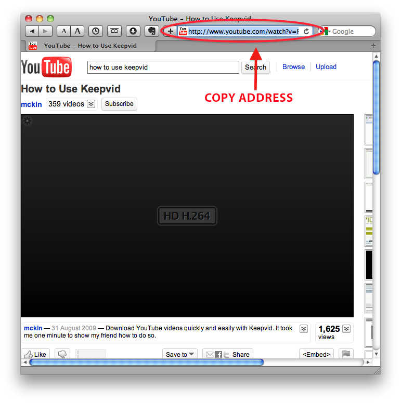
Task: Click the scroll up arrow
Action: point(376,56)
